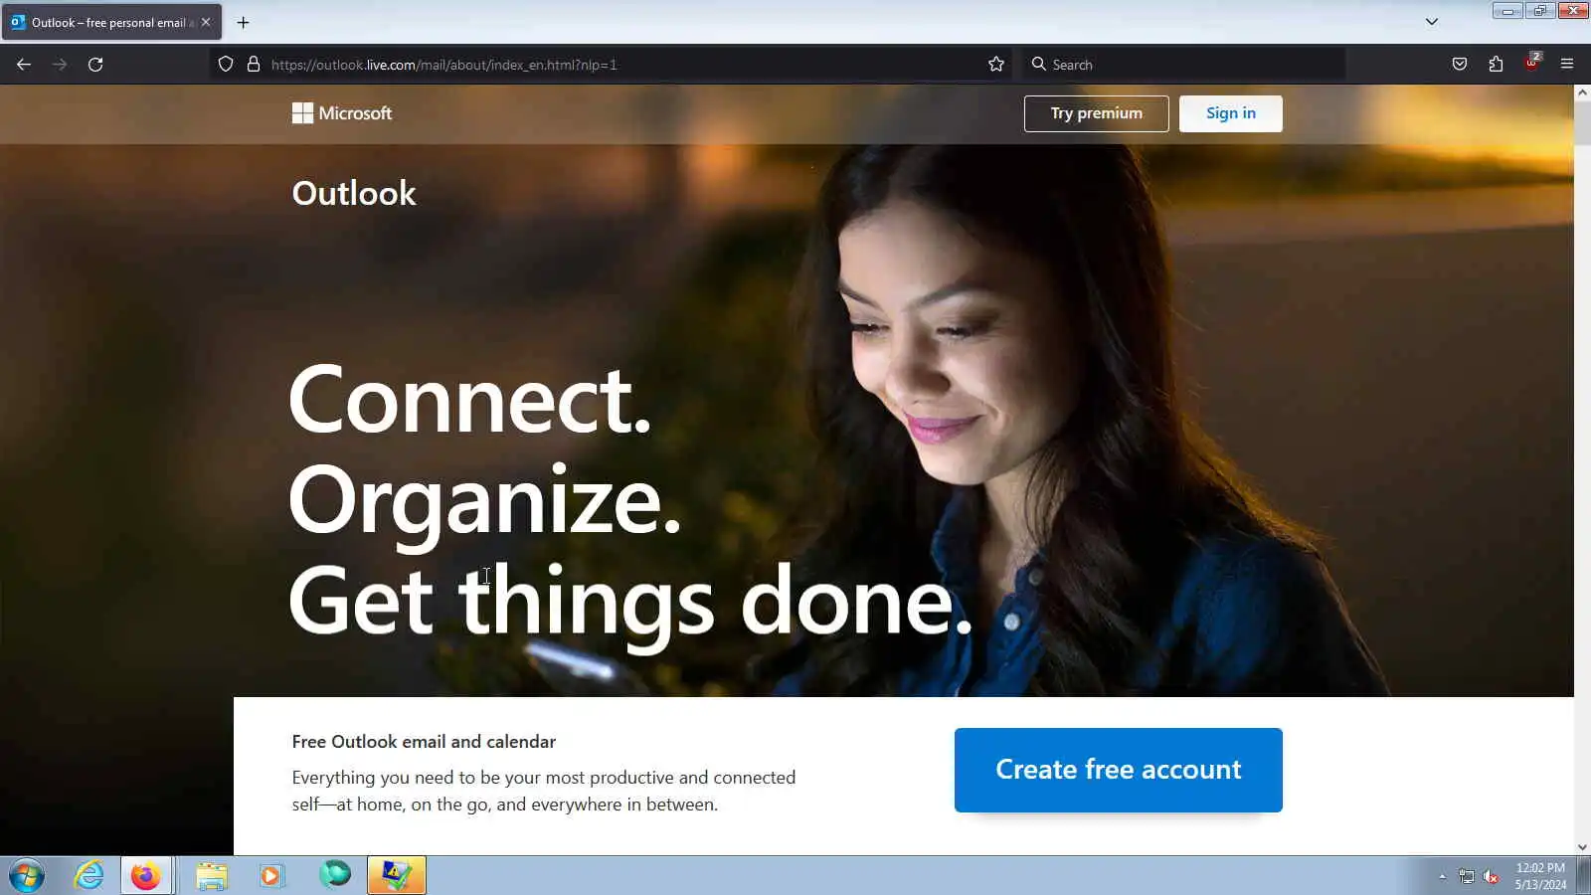The image size is (1591, 895).
Task: Click the red extension badge icon
Action: (1532, 63)
